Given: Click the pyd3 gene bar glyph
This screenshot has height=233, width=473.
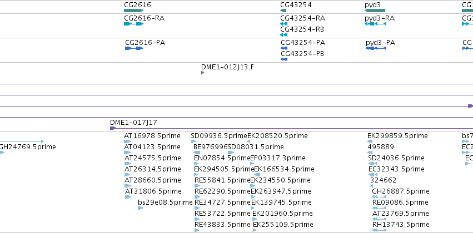Looking at the screenshot, I should pos(375,11).
